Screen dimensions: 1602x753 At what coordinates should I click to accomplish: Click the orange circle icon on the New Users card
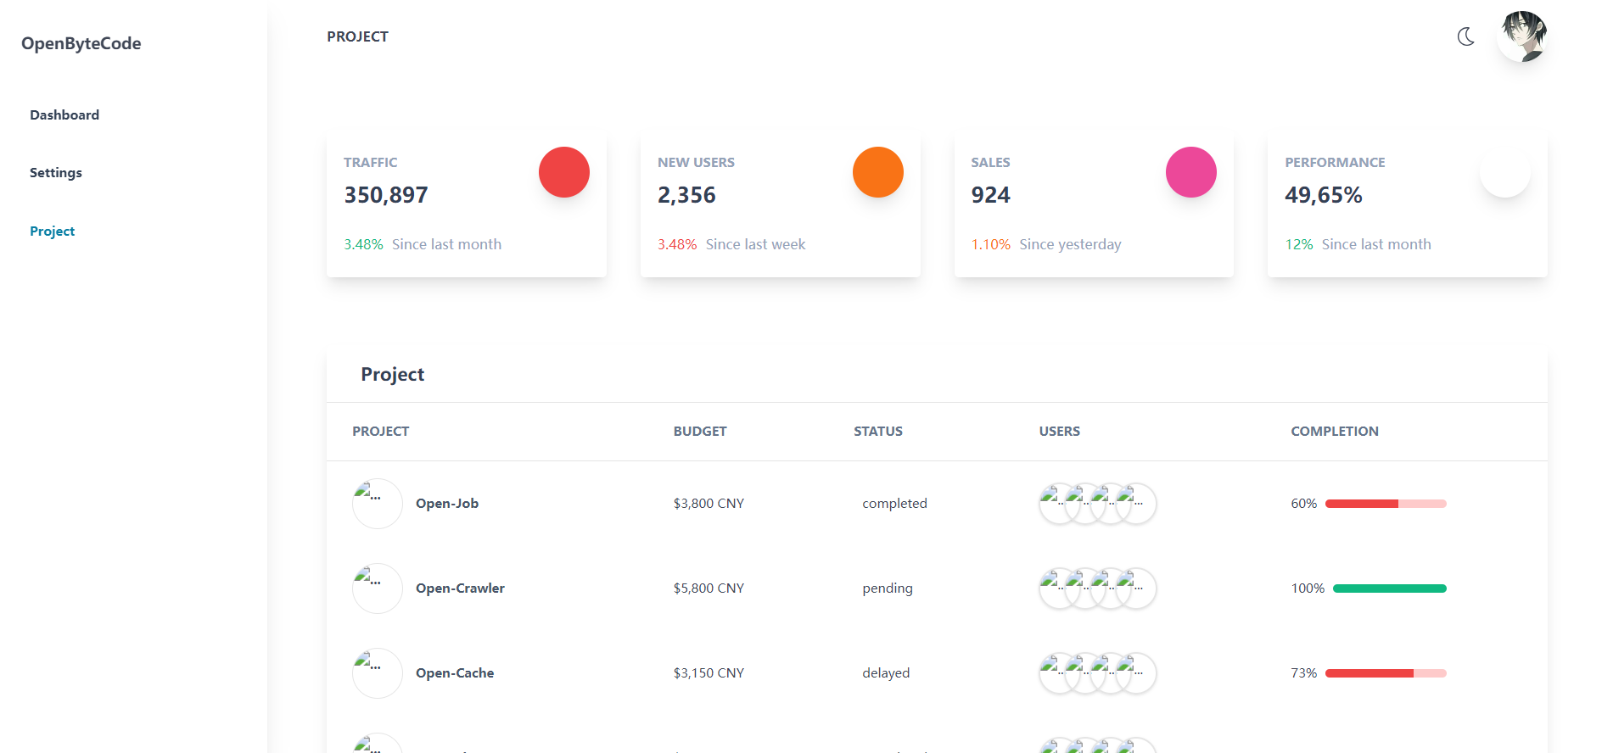[878, 172]
